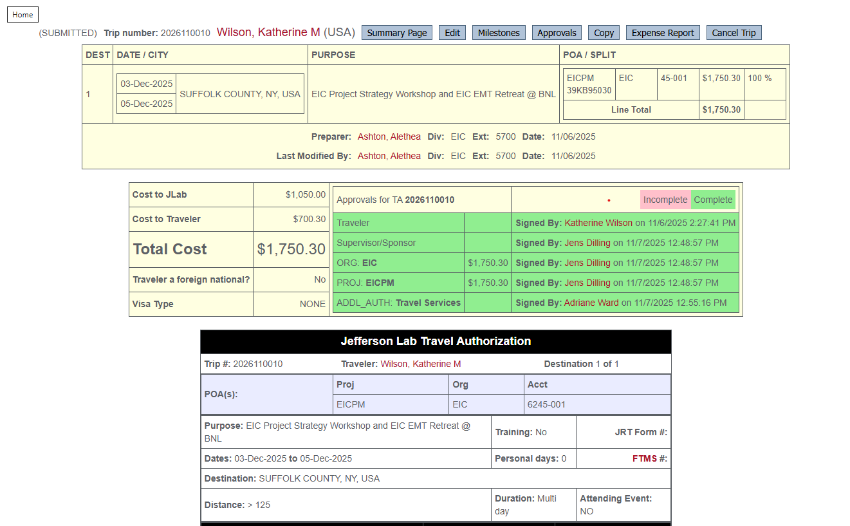Viewport: 850px width, 526px height.
Task: Open the Approvals button
Action: [557, 33]
